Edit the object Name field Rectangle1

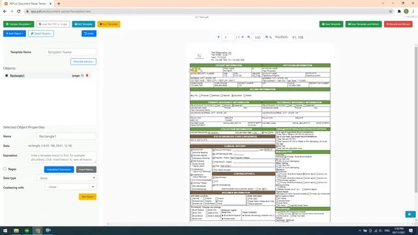pyautogui.click(x=66, y=136)
